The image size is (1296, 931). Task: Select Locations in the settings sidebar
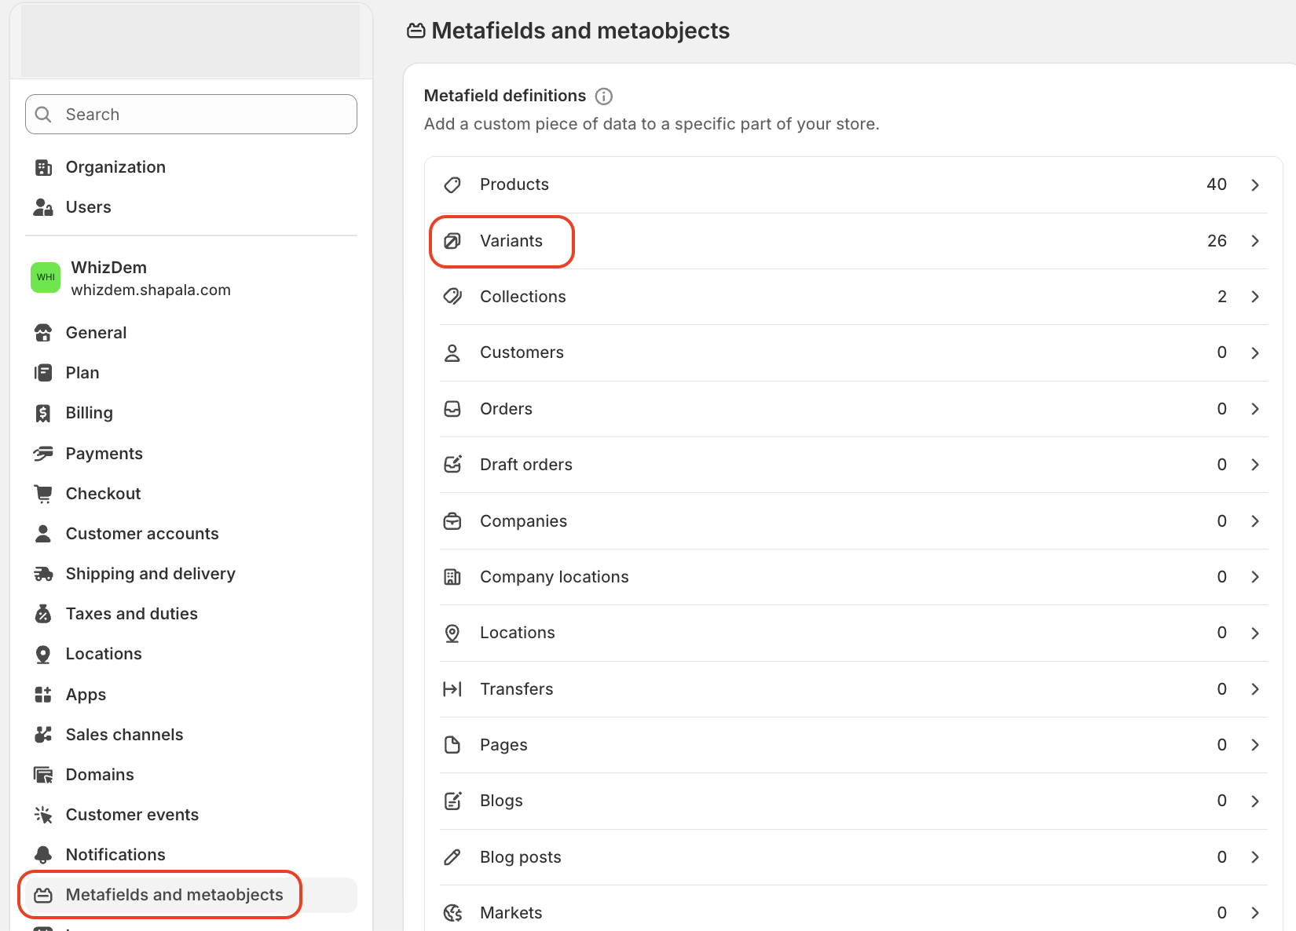click(191, 654)
